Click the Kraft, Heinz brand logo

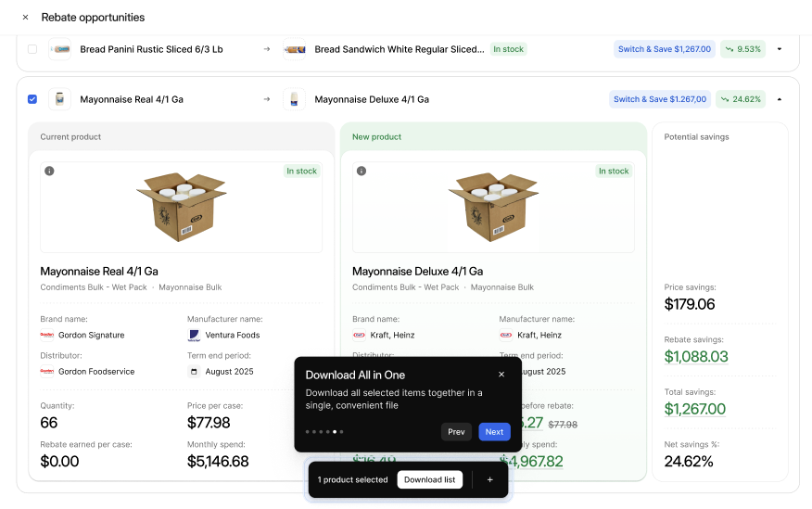coord(360,335)
